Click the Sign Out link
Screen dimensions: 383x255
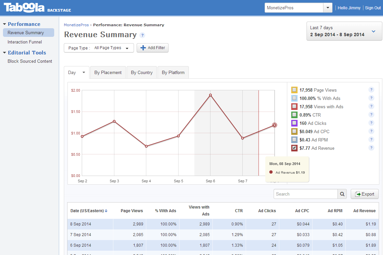tap(373, 8)
